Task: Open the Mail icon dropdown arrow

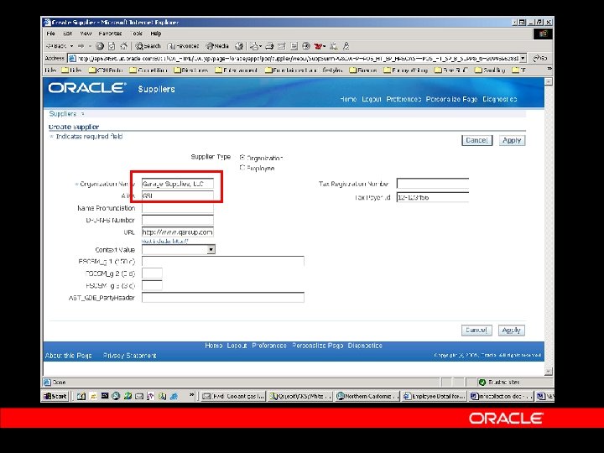Action: coord(260,46)
